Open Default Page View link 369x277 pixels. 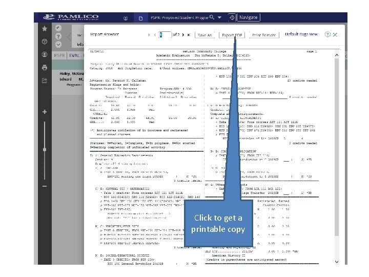(x=301, y=34)
